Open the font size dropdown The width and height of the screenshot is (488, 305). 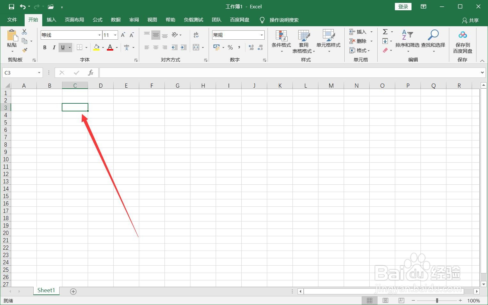(115, 35)
